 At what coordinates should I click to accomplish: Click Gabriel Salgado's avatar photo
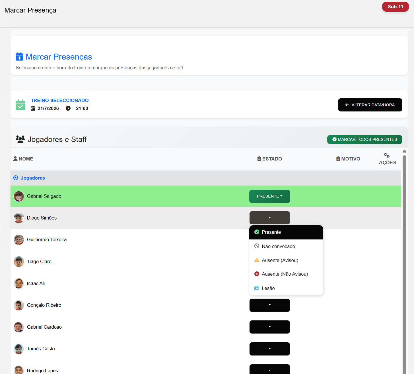point(19,196)
